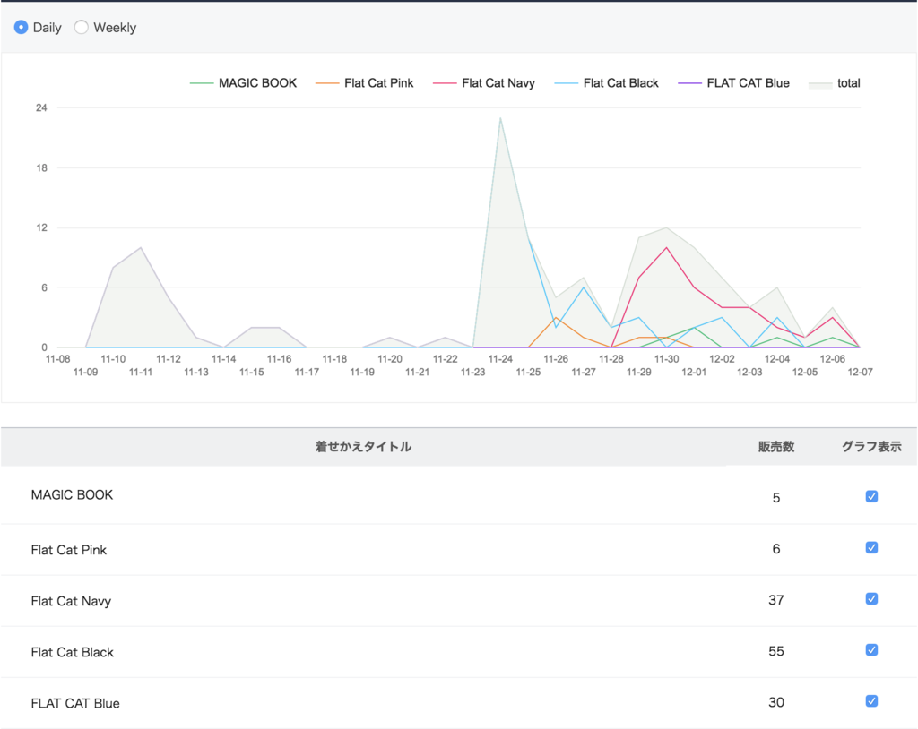Click the 11-30 Flat Cat Navy peak
This screenshot has width=918, height=729.
click(666, 247)
